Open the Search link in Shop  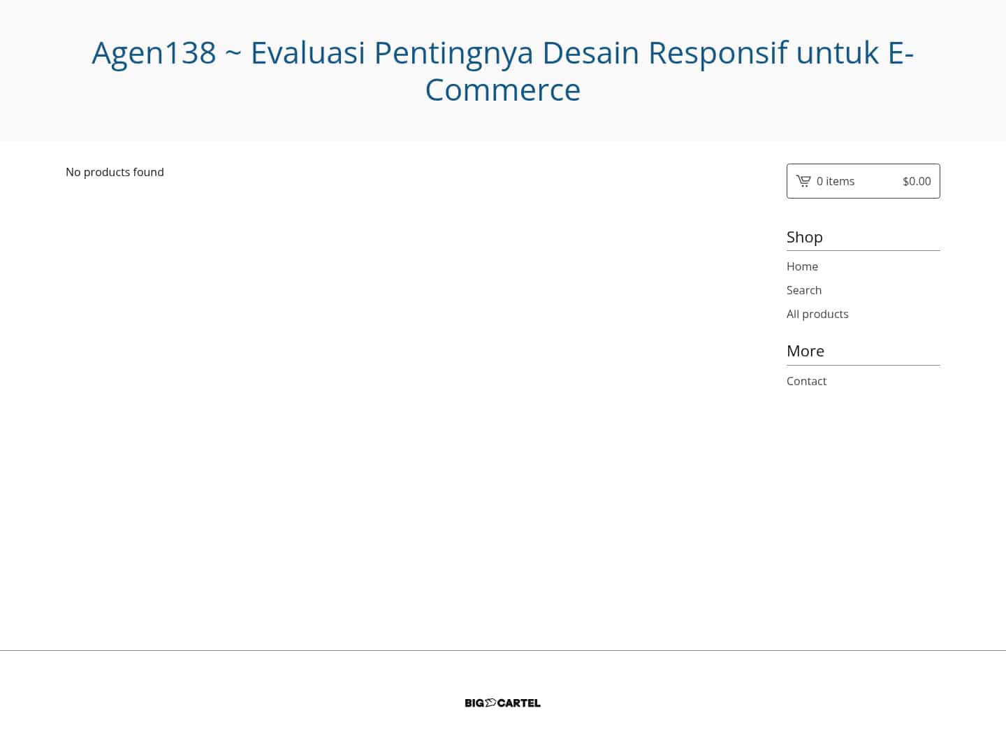click(804, 290)
